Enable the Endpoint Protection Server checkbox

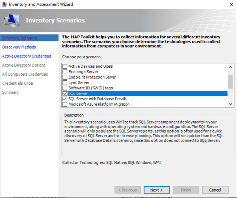(x=65, y=77)
